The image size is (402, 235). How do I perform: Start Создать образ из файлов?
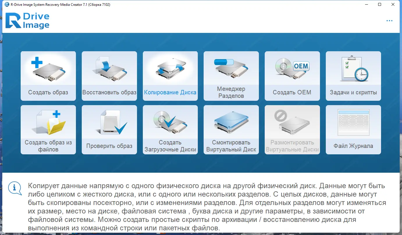48,130
